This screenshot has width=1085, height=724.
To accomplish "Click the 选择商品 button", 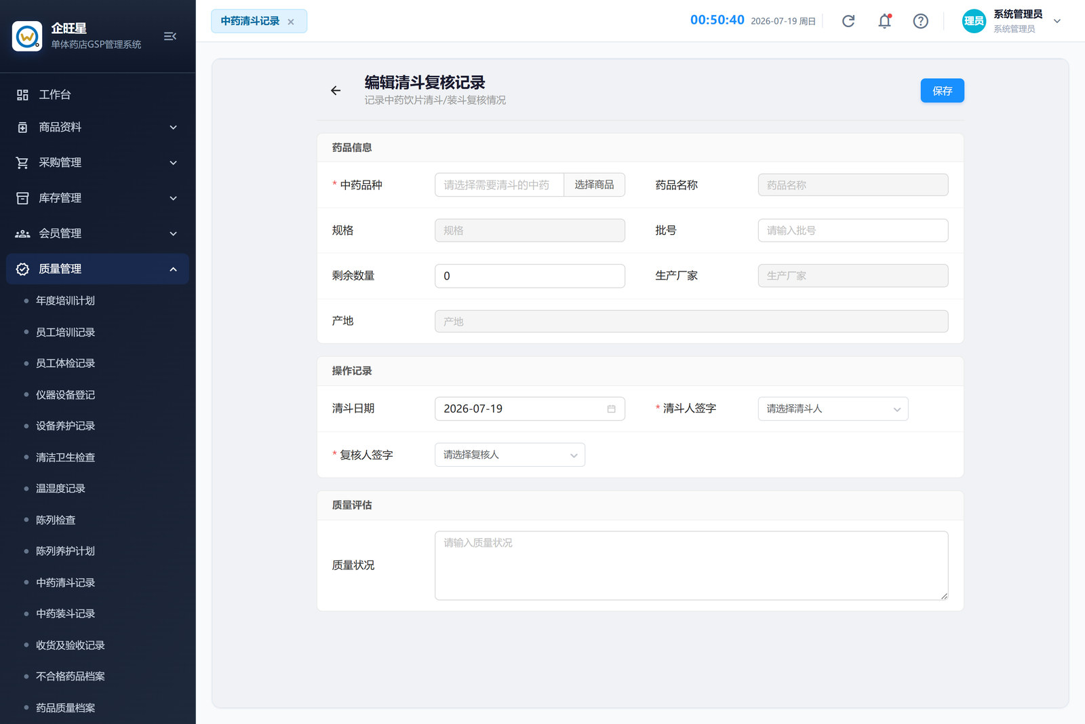I will coord(594,185).
